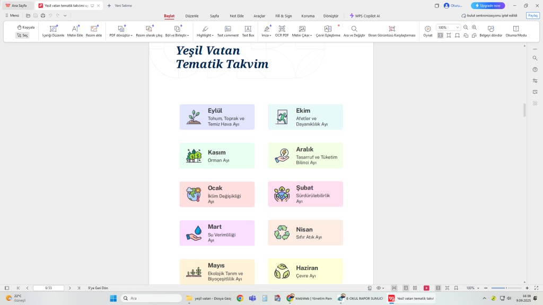Click the page number field showing 9/33
The width and height of the screenshot is (543, 305).
pyautogui.click(x=48, y=288)
